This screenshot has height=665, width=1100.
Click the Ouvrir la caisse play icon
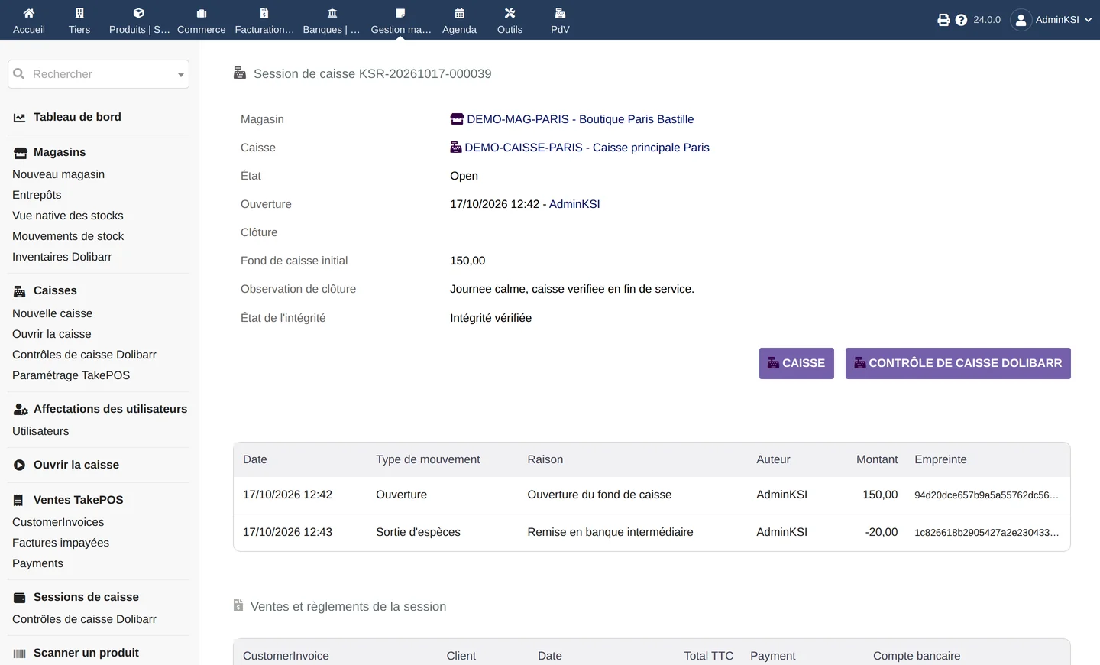click(x=20, y=465)
